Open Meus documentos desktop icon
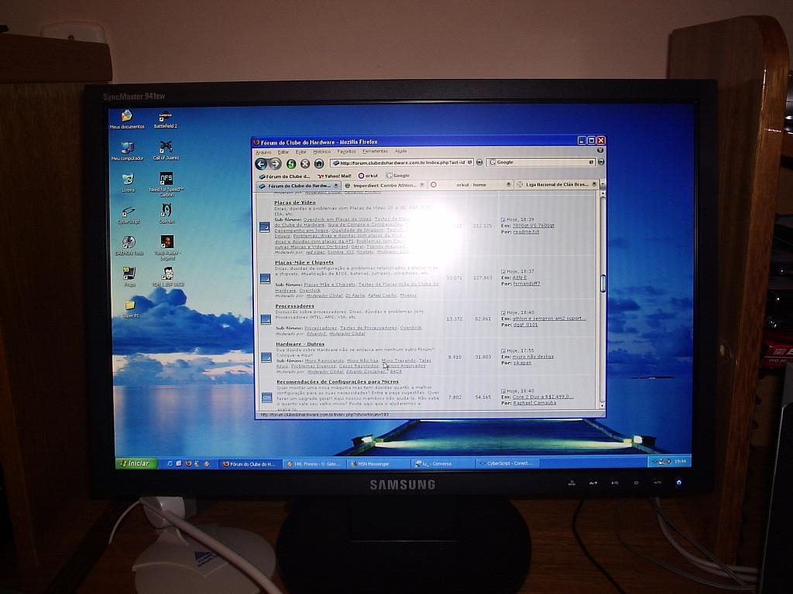The width and height of the screenshot is (793, 594). point(127,120)
